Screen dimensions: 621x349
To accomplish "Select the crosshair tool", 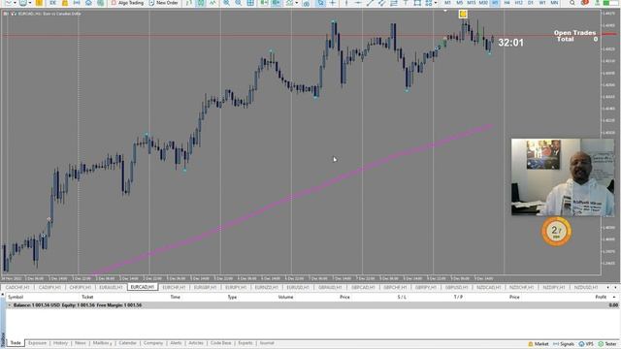I will (333, 3).
